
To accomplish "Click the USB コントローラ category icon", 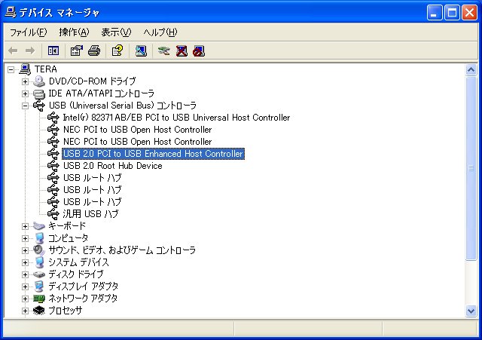I will 39,106.
